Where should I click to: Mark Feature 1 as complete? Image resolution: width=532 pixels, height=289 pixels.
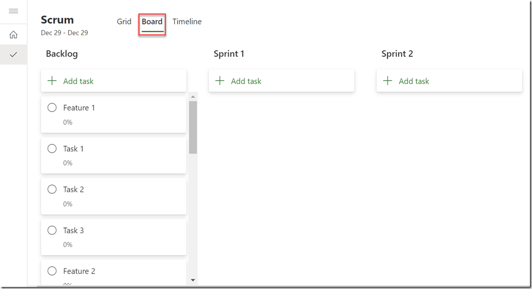point(52,108)
